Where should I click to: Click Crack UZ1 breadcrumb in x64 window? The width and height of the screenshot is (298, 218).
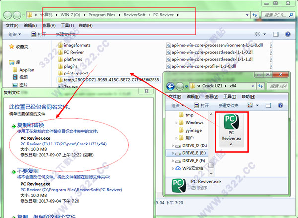coord(212,86)
